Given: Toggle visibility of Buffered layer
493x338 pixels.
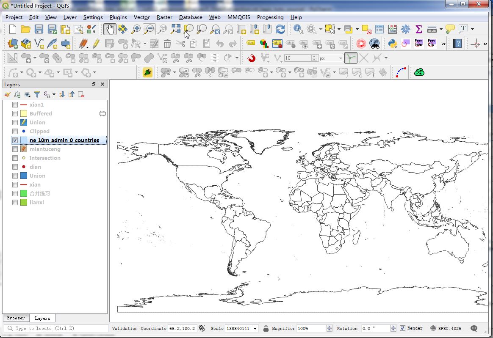Looking at the screenshot, I should coord(15,113).
